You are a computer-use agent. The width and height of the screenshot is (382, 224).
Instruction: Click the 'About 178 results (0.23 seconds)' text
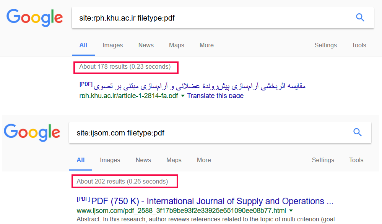coord(125,67)
